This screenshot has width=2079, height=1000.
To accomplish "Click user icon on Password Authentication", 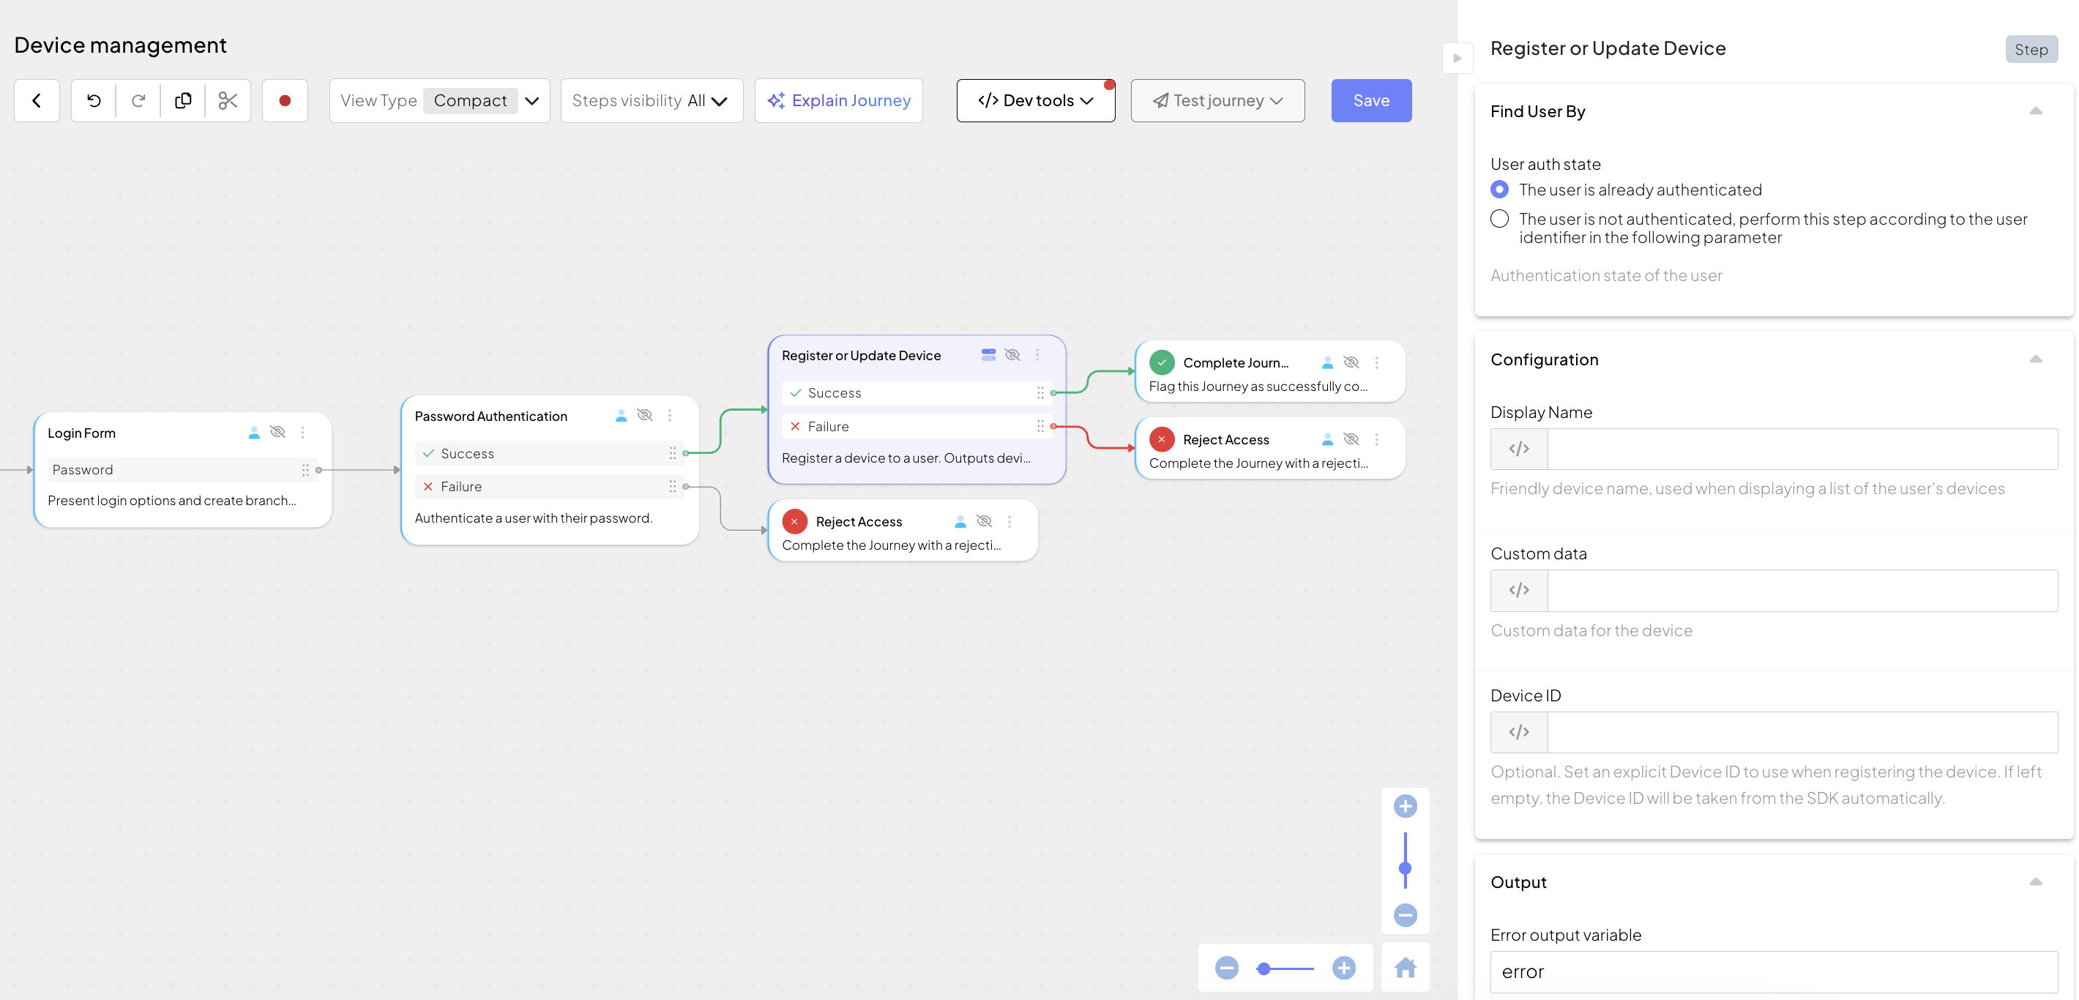I will [x=622, y=416].
